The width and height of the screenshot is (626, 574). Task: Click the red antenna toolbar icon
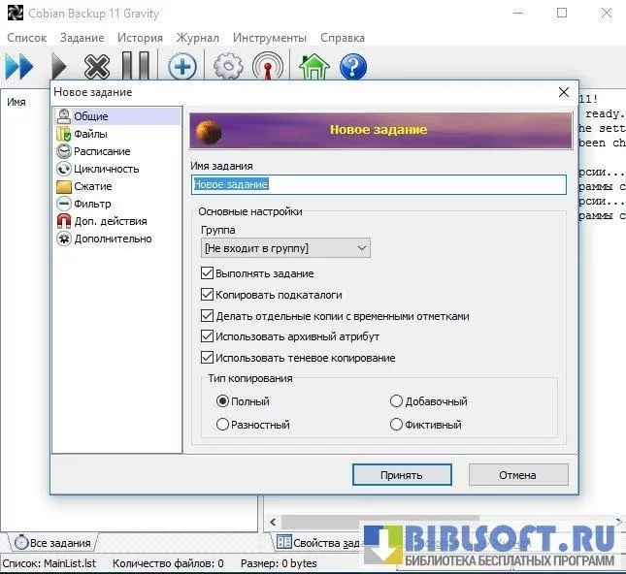pos(267,67)
